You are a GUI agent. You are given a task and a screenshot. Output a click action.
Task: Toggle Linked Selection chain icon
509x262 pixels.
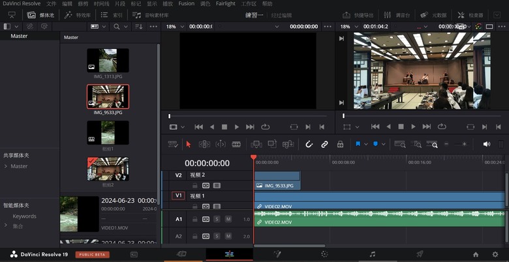324,144
